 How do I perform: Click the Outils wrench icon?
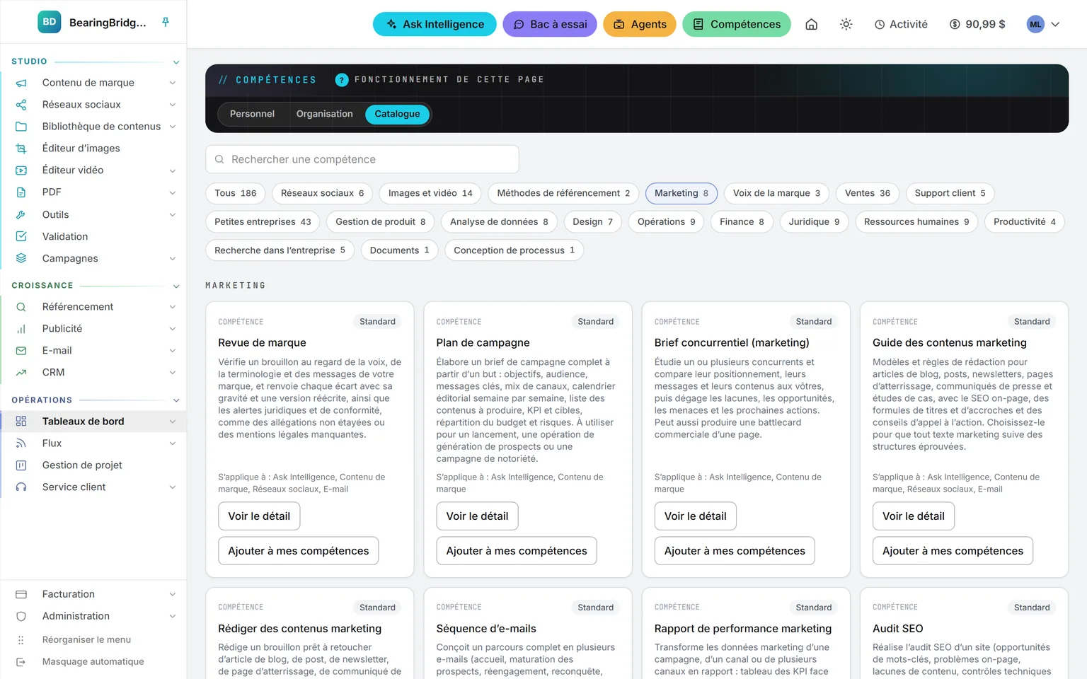tap(21, 214)
